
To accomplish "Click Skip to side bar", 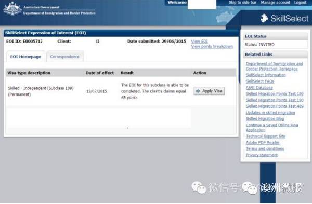I will click(x=242, y=3).
